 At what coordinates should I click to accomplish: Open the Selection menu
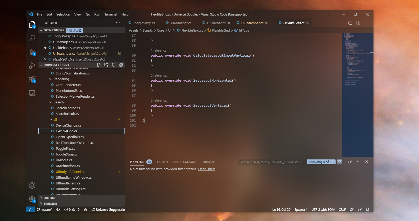coord(63,14)
